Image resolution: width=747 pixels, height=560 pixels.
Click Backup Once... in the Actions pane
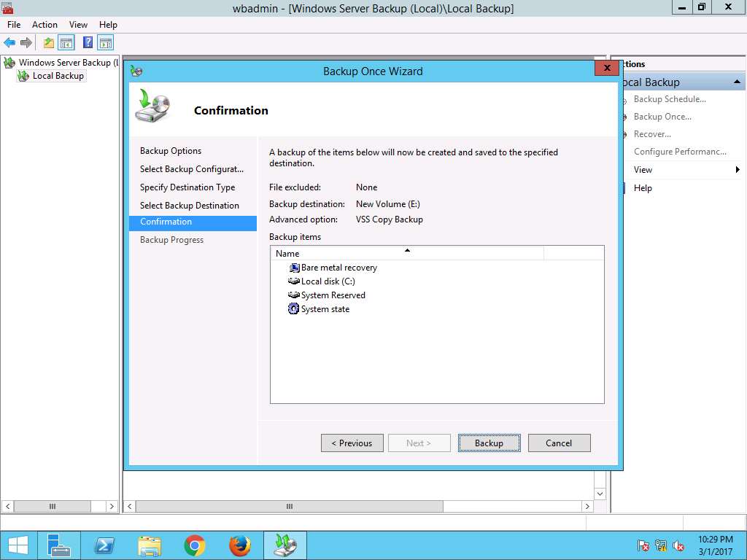pos(662,117)
